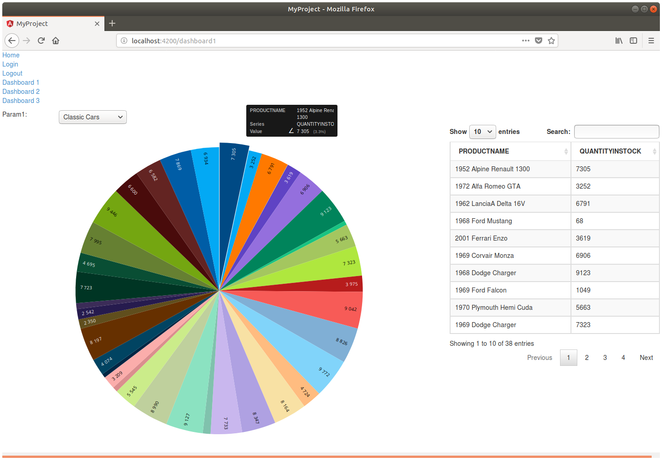The width and height of the screenshot is (664, 462).
Task: Navigate to Dashboard 1
Action: pyautogui.click(x=21, y=82)
